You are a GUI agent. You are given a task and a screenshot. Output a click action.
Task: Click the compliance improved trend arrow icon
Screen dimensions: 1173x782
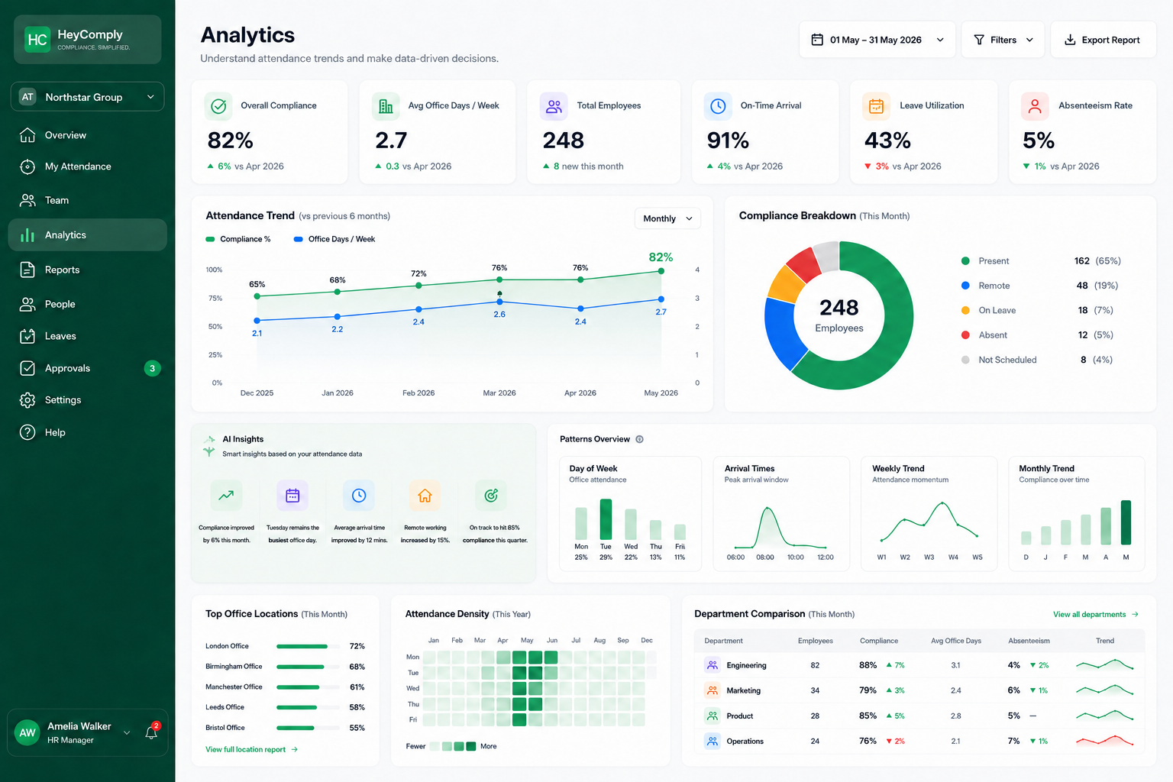226,496
